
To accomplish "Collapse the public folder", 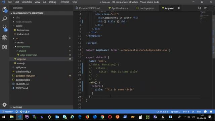I will [x=41, y=26].
